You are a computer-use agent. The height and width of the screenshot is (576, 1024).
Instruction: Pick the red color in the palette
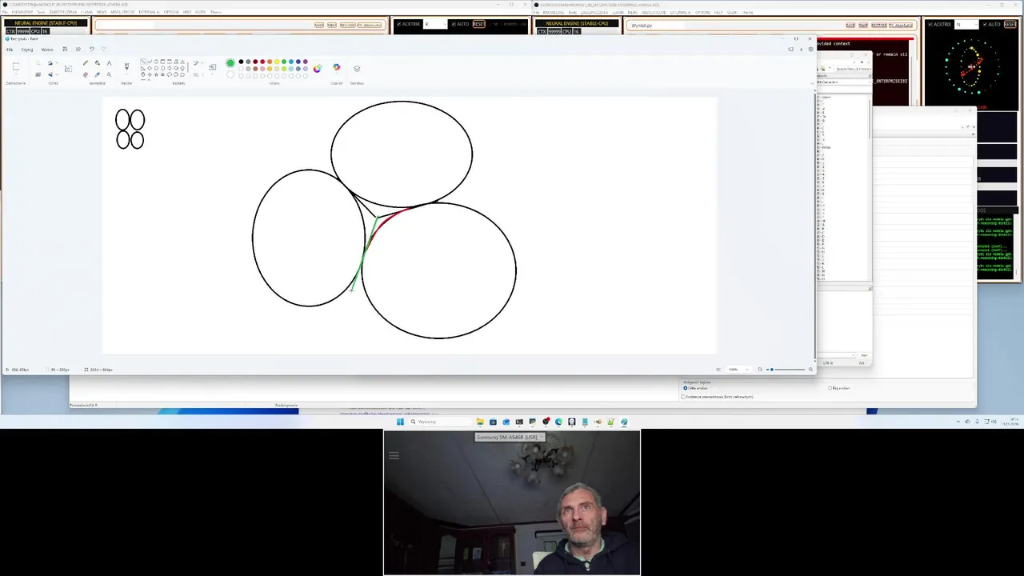pyautogui.click(x=262, y=62)
